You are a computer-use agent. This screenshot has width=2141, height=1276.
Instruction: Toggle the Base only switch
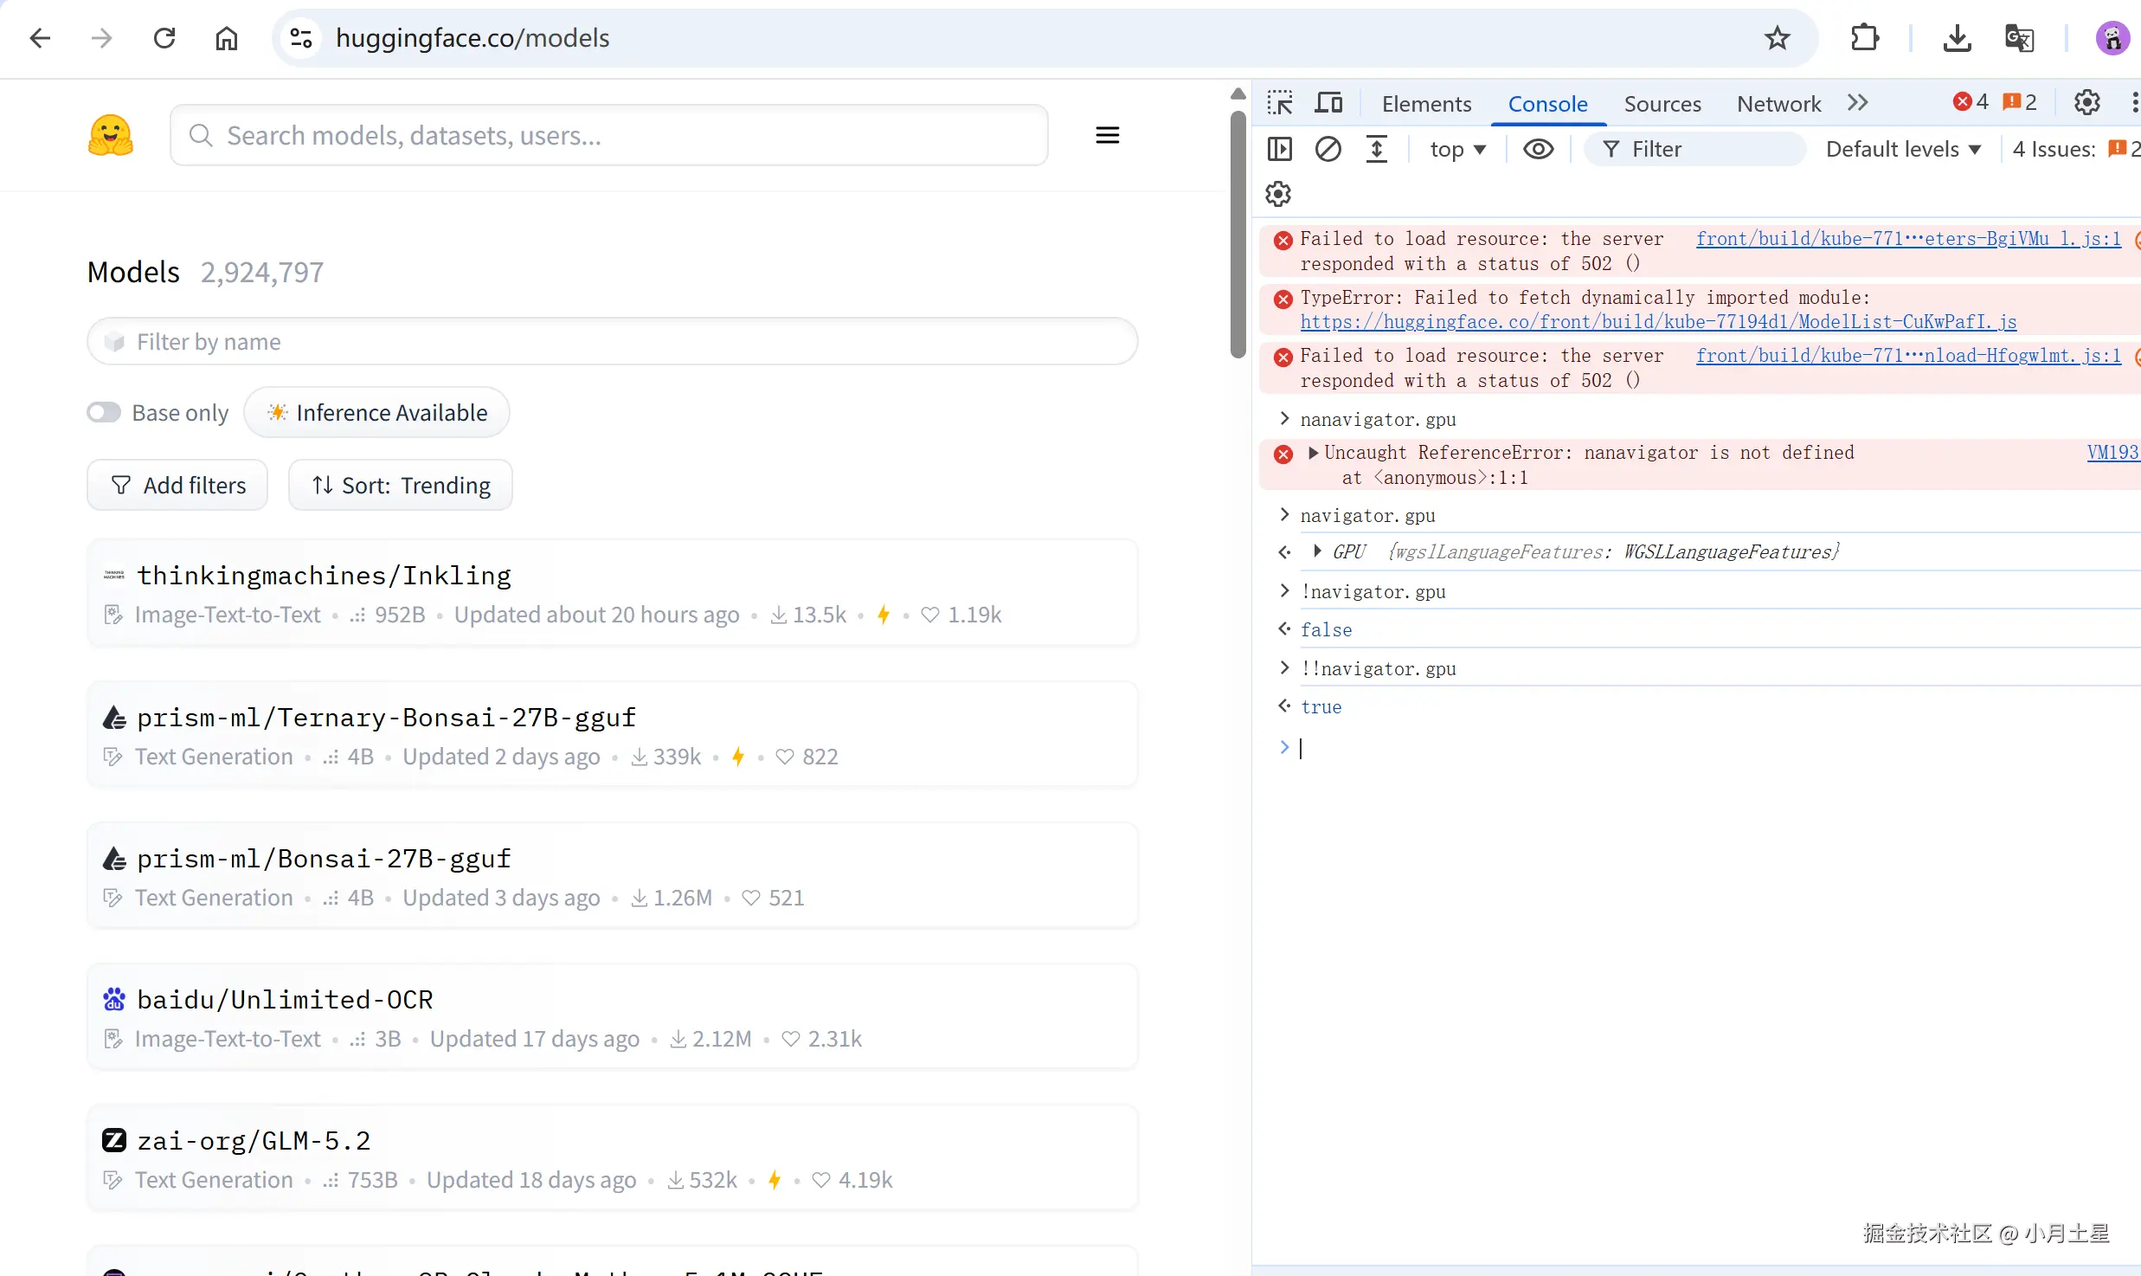tap(104, 413)
